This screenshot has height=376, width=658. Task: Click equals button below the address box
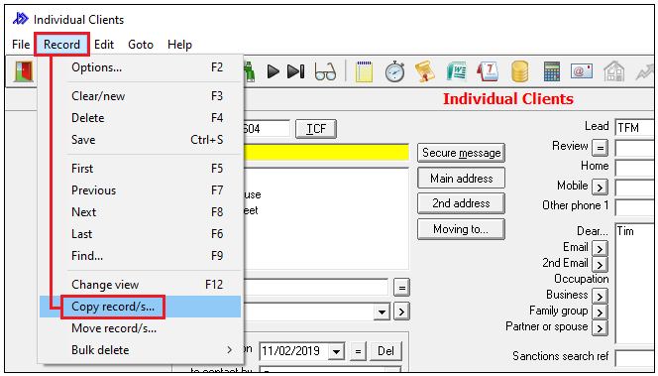pos(401,288)
